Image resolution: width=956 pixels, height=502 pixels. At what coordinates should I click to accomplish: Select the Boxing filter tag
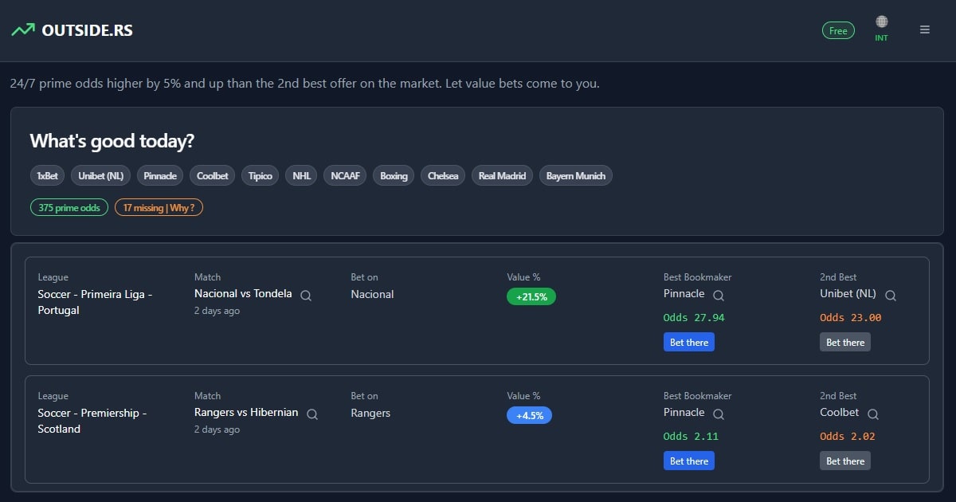pyautogui.click(x=394, y=176)
